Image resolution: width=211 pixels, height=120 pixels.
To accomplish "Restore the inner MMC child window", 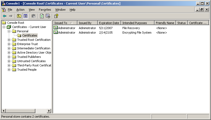I will (202, 10).
